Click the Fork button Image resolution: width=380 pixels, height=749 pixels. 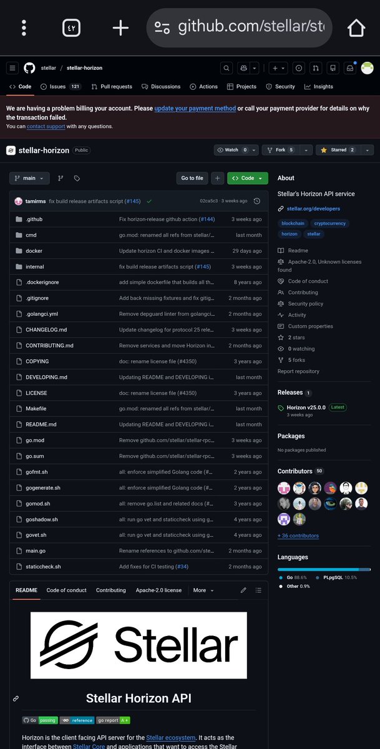click(x=280, y=150)
